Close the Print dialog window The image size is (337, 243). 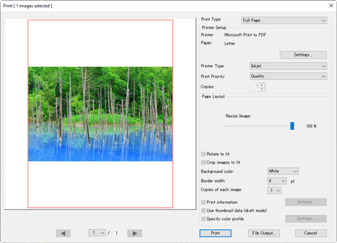click(331, 5)
